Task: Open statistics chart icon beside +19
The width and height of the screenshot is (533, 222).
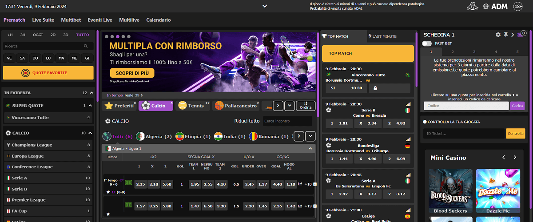Action: (300, 206)
